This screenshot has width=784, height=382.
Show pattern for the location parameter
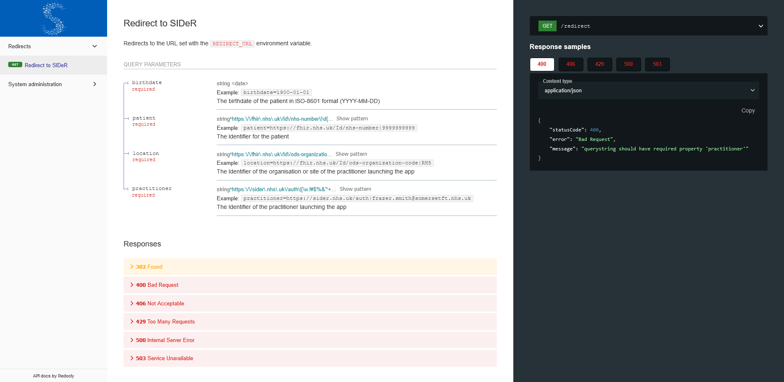pyautogui.click(x=351, y=154)
